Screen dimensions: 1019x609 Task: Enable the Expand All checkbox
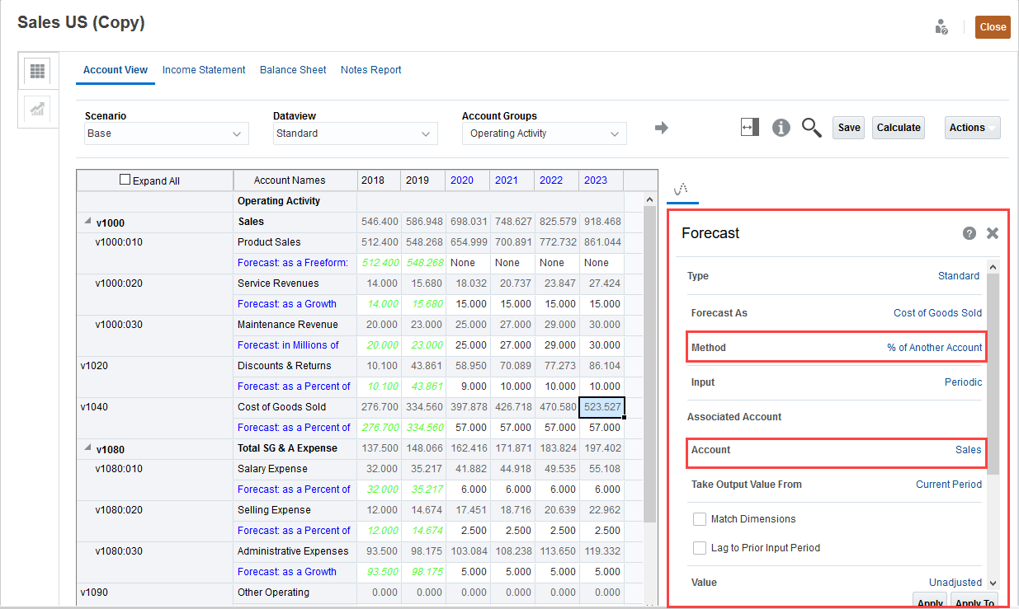[125, 180]
